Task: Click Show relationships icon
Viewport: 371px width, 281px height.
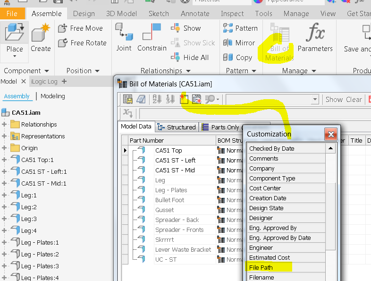Action: [x=175, y=28]
